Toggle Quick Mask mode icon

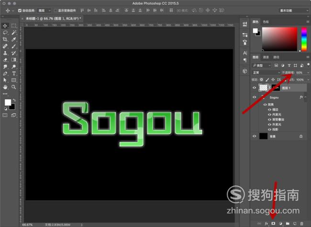pos(5,115)
